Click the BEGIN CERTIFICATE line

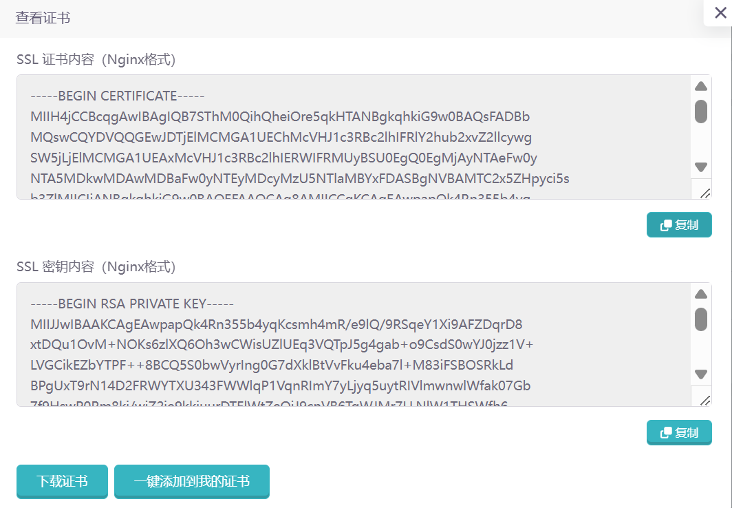(x=118, y=96)
